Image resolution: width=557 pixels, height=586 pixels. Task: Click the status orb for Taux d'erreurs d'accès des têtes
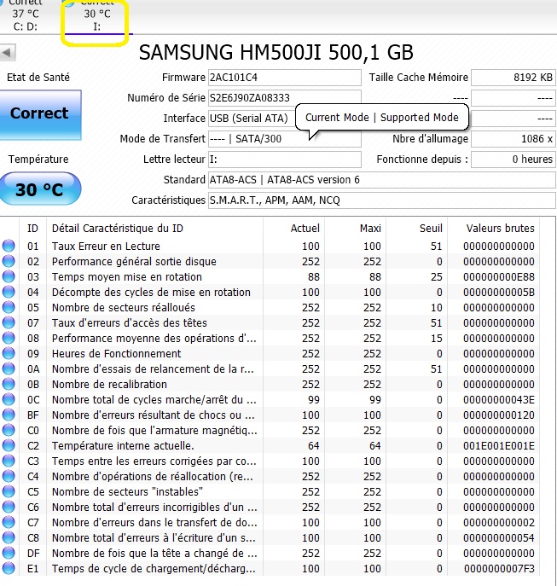coord(9,322)
